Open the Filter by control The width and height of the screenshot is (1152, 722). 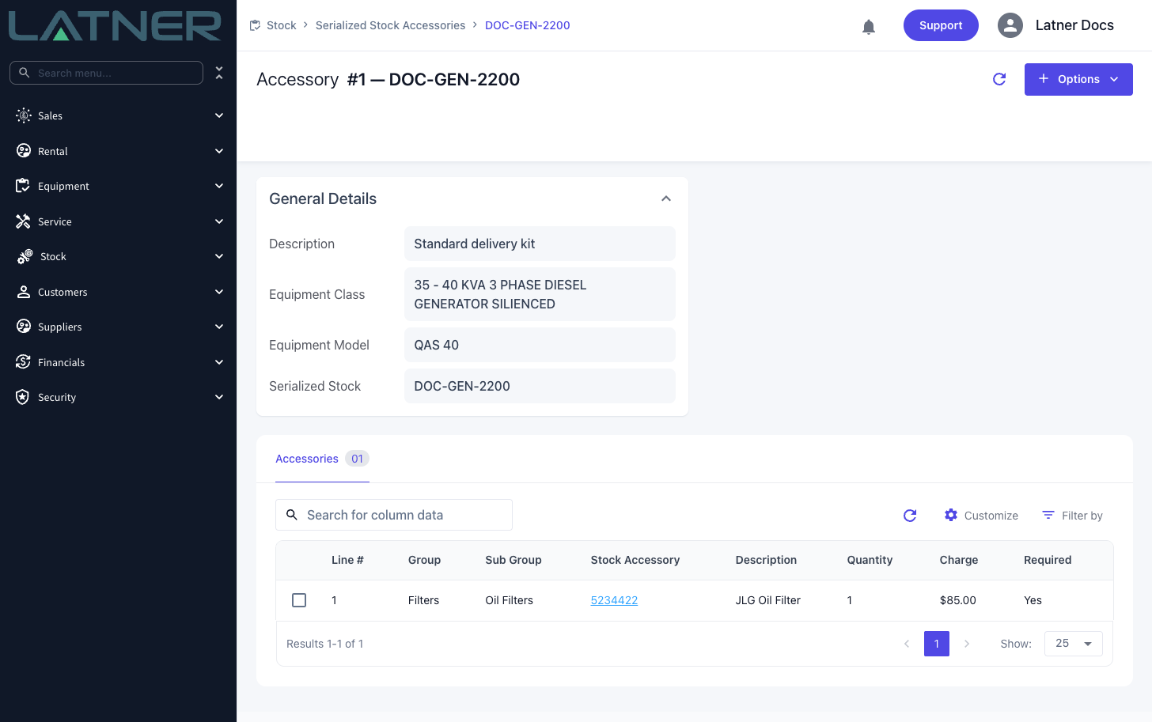click(x=1072, y=516)
